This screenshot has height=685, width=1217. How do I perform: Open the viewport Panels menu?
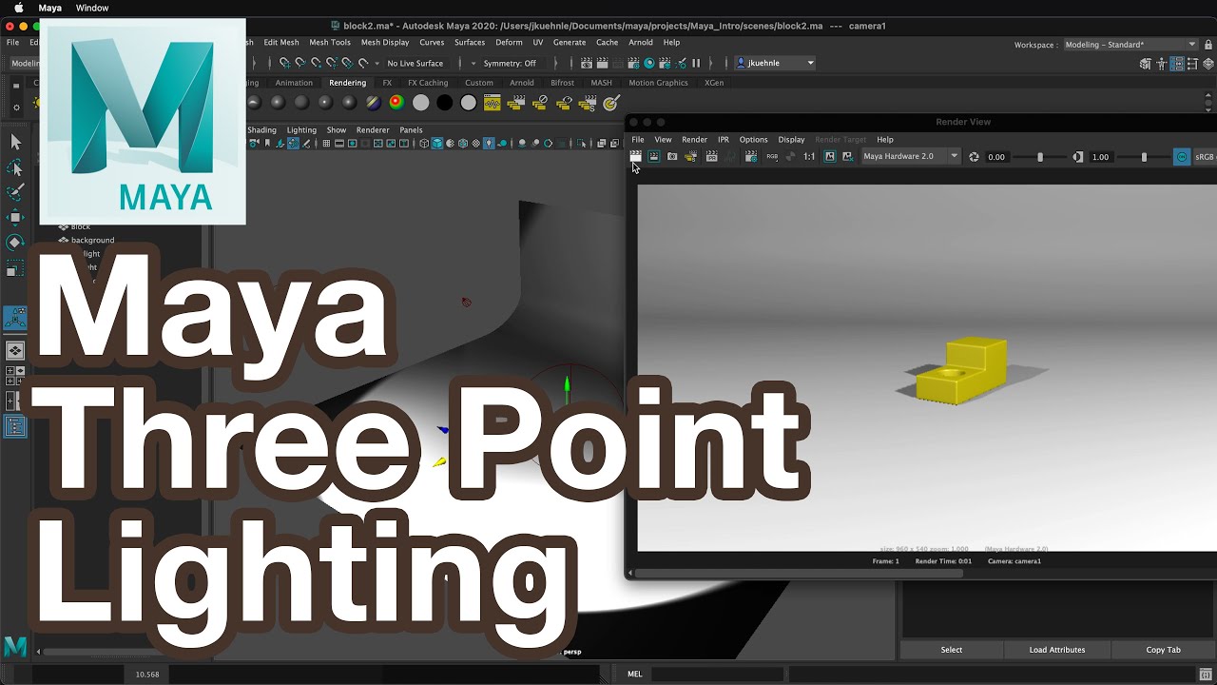click(x=411, y=130)
